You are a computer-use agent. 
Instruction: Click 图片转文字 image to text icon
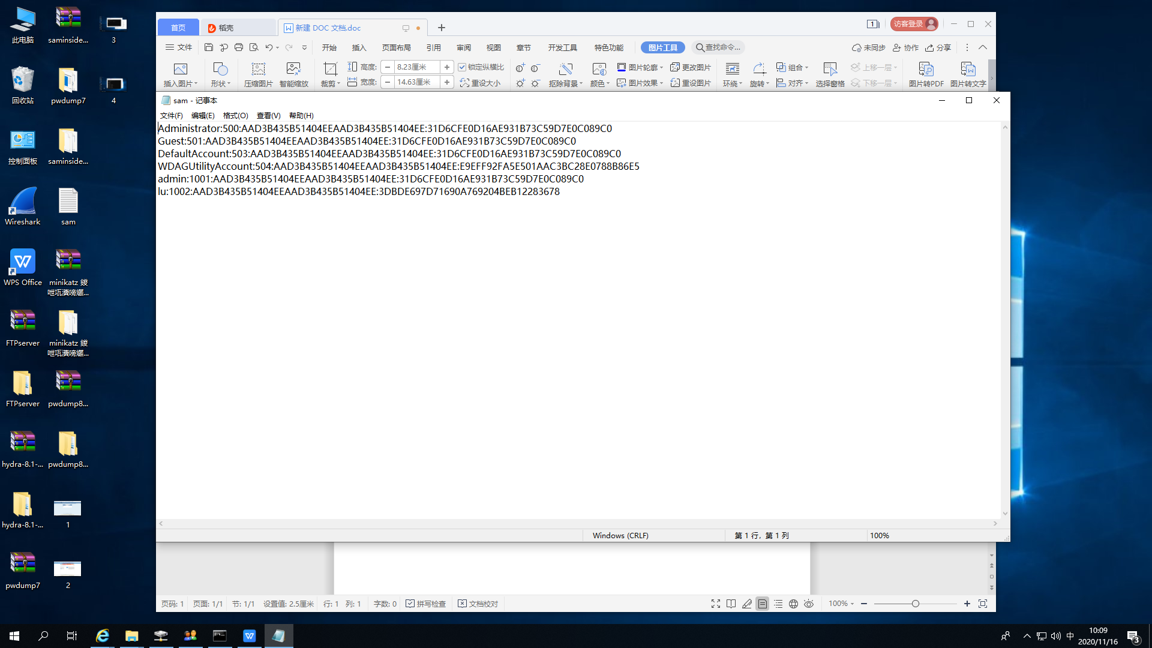(968, 70)
